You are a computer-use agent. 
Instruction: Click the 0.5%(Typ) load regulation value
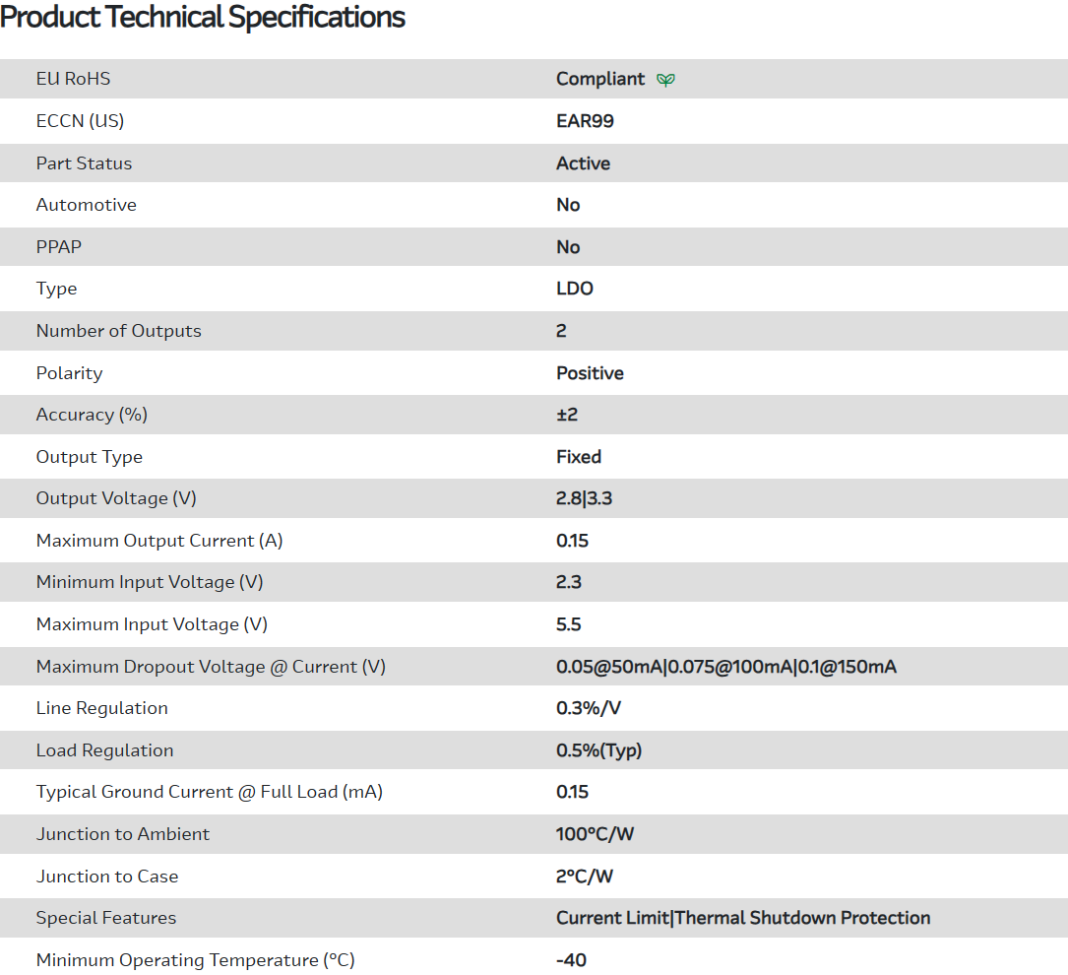click(598, 750)
